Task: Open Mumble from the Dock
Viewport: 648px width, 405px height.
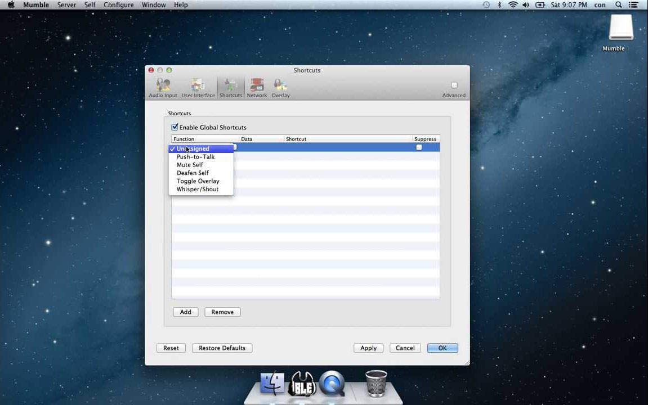Action: [x=302, y=384]
